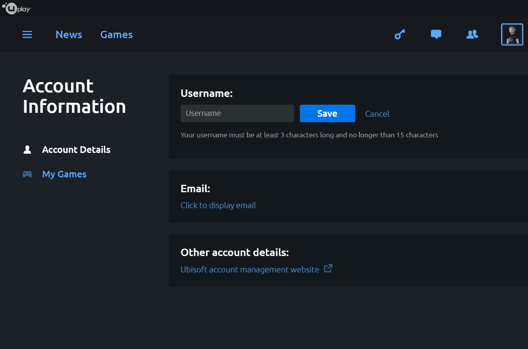Image resolution: width=528 pixels, height=349 pixels.
Task: Open the friends list icon
Action: tap(472, 35)
